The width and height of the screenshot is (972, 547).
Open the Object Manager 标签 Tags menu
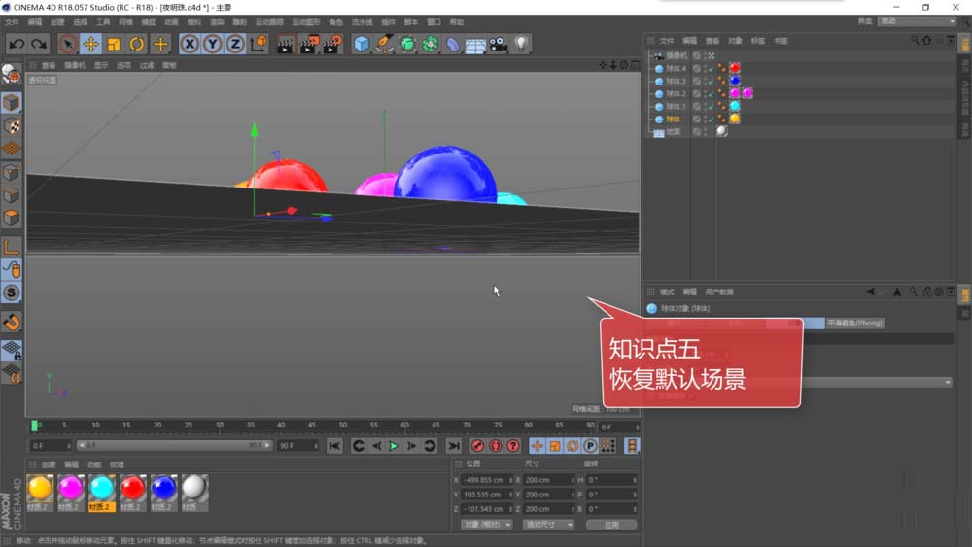(x=757, y=40)
